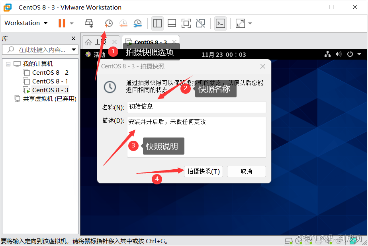The height and width of the screenshot is (246, 368).
Task: Pause the virtual machine with the orange button
Action: tap(62, 23)
